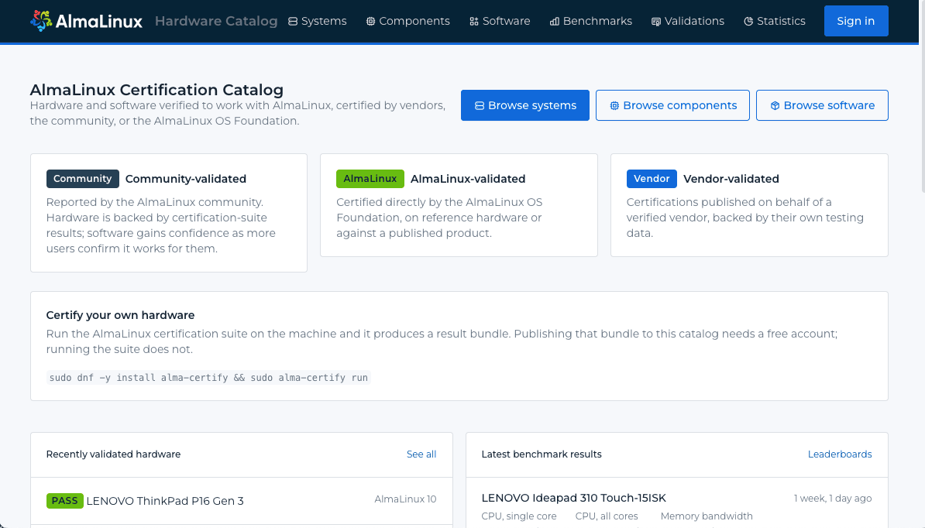925x528 pixels.
Task: Click the Systems nav server icon
Action: (x=293, y=21)
